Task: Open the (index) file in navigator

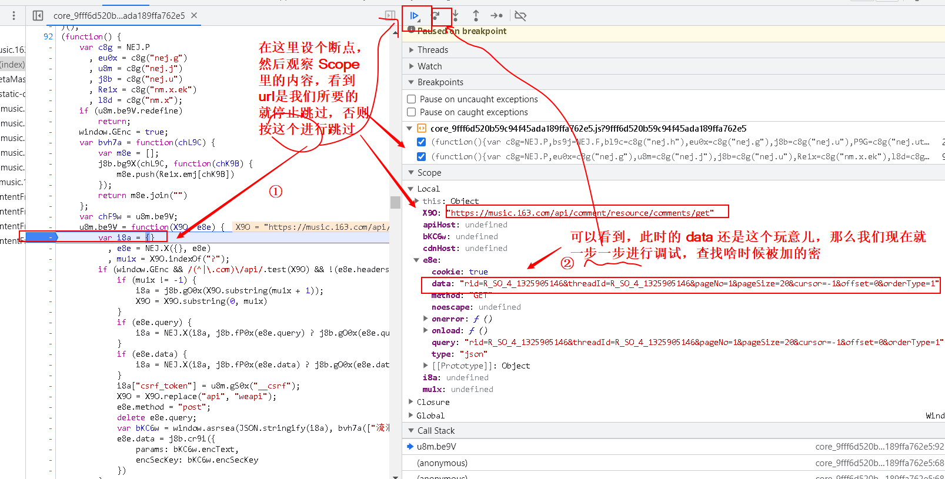Action: pyautogui.click(x=13, y=65)
